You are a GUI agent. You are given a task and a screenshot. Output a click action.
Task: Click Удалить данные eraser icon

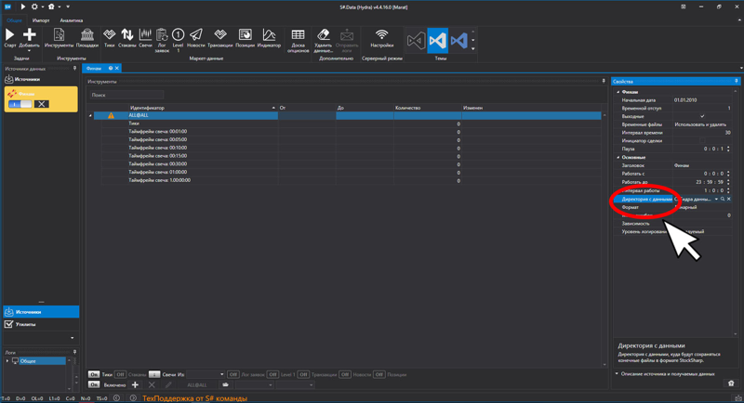coord(323,35)
